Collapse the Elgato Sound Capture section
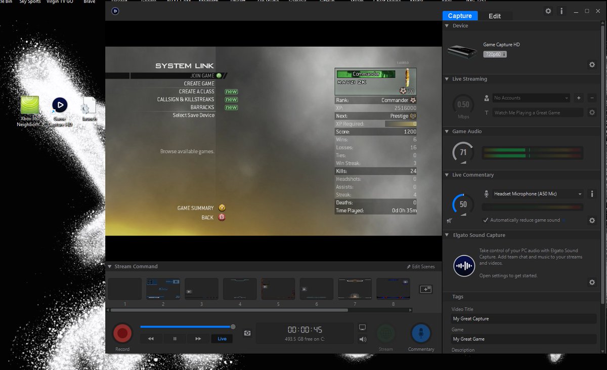The image size is (607, 370). pos(447,235)
